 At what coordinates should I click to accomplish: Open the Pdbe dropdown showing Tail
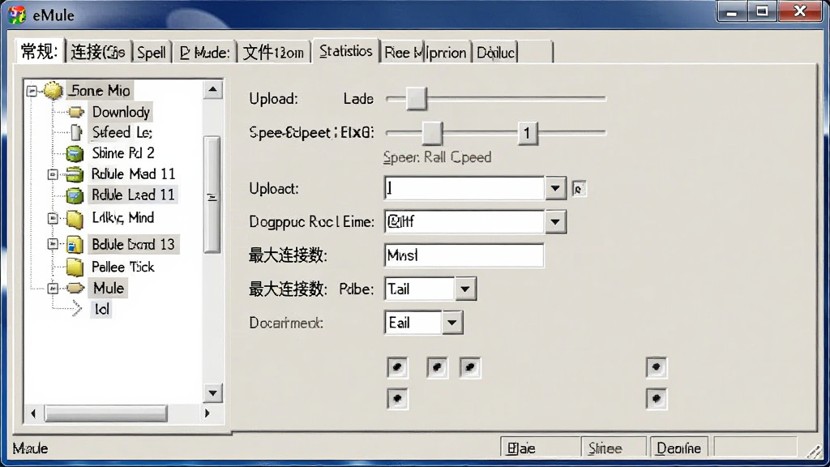tap(465, 289)
